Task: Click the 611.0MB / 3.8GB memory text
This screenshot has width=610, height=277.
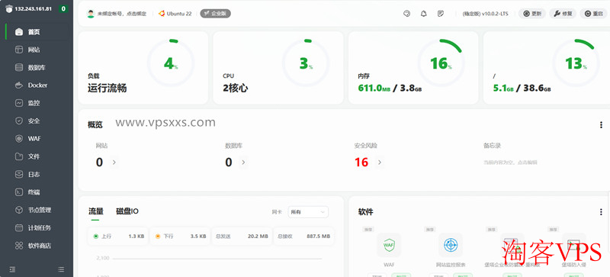Action: tap(390, 89)
